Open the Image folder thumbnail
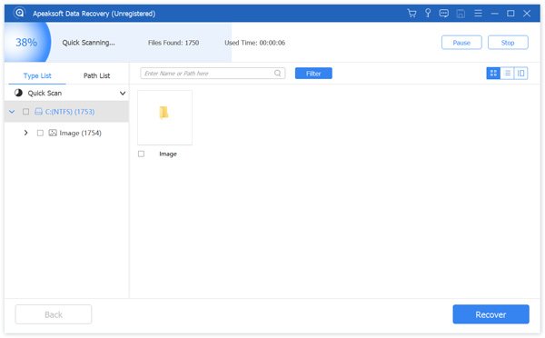Screen dimensions: 545x338 (164, 117)
